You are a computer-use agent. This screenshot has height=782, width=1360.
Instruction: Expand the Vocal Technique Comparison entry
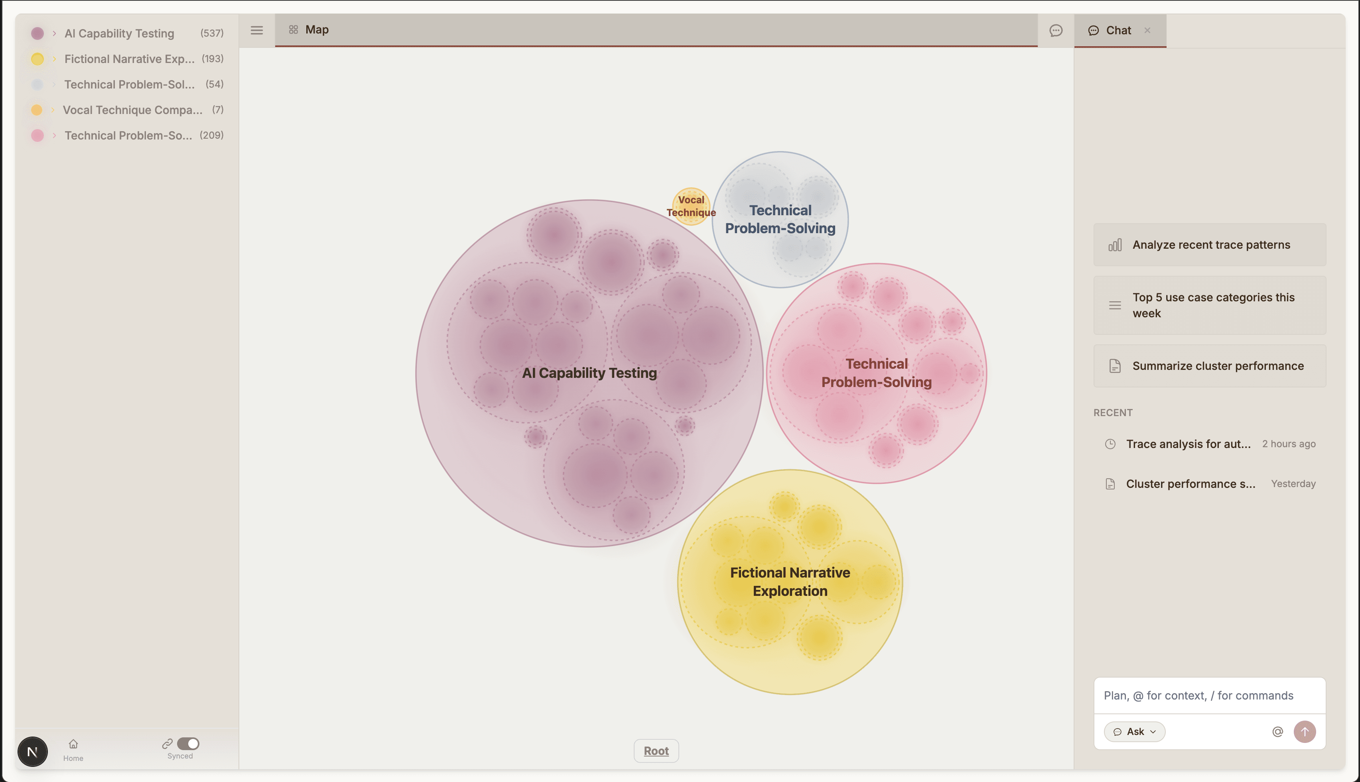coord(53,110)
